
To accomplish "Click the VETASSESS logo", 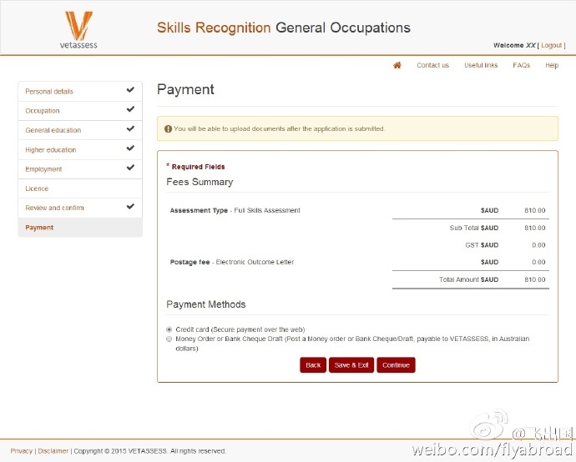I will tap(78, 29).
